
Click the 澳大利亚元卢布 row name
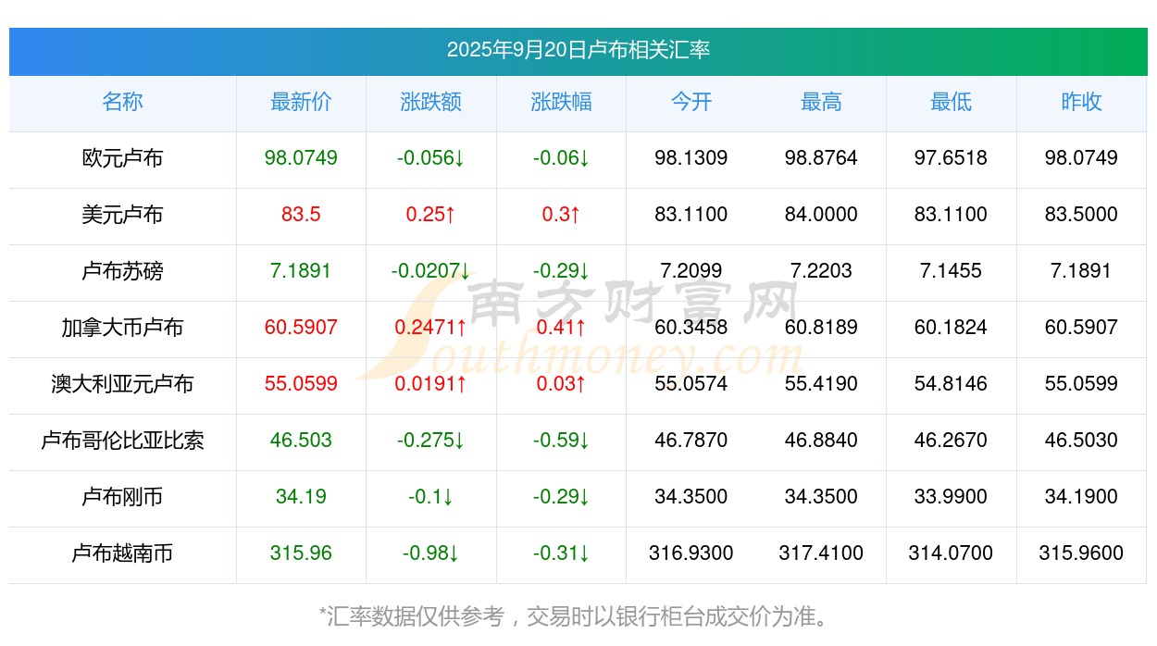point(122,384)
